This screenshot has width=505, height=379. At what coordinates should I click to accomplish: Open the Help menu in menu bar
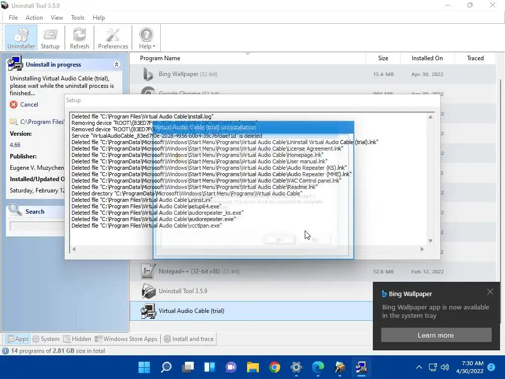[99, 18]
